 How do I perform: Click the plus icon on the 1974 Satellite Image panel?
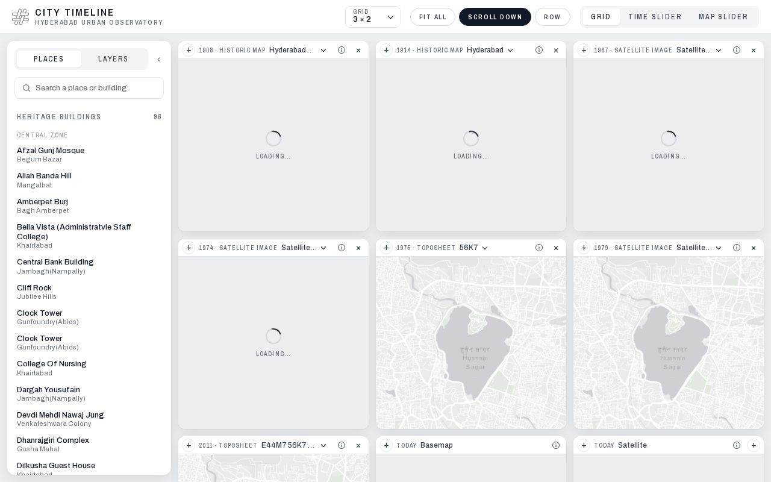[x=189, y=248]
